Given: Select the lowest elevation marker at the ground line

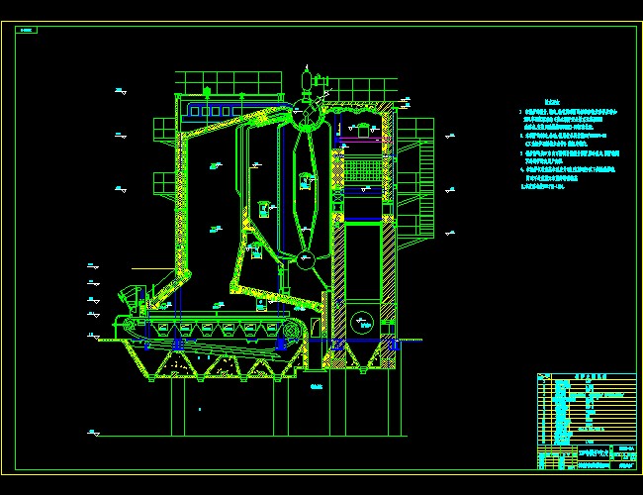Looking at the screenshot, I should click(x=94, y=433).
